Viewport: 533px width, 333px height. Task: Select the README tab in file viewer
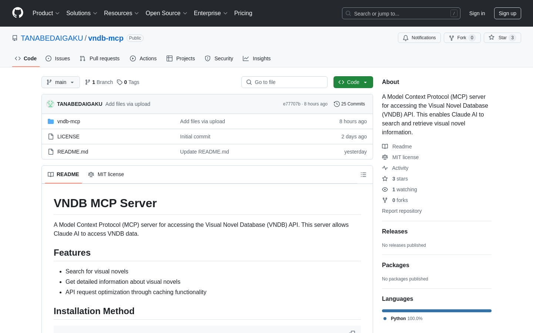tap(63, 174)
